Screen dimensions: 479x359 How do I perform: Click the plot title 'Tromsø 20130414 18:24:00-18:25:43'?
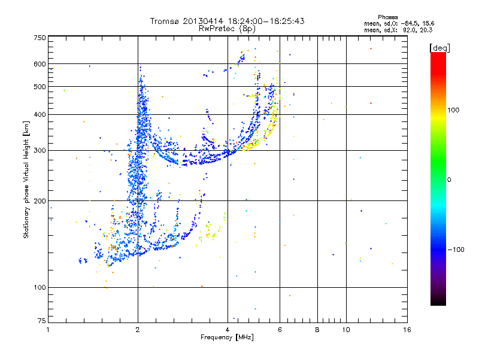(x=227, y=21)
